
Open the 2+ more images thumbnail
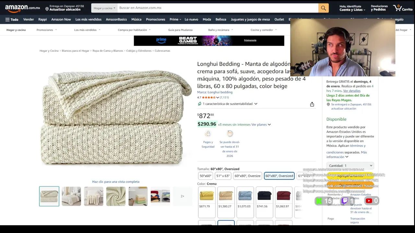tap(182, 196)
